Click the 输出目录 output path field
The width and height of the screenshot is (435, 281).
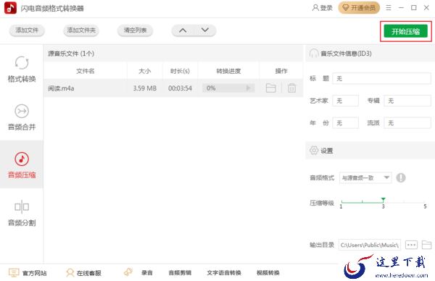370,245
